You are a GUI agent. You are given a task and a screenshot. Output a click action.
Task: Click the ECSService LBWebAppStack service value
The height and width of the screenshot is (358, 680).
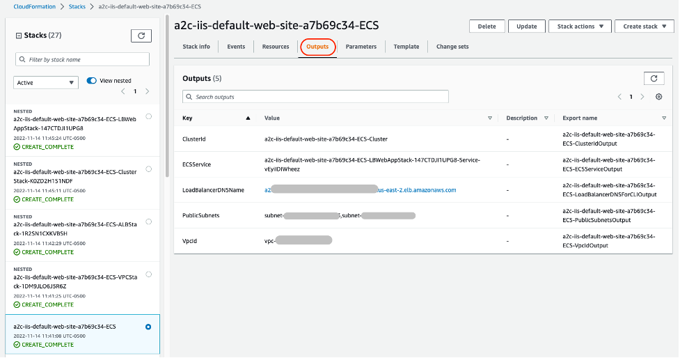(372, 164)
